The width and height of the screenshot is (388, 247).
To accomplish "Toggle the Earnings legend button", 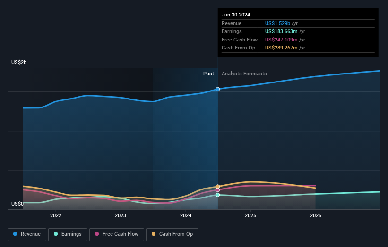I will pyautogui.click(x=68, y=234).
